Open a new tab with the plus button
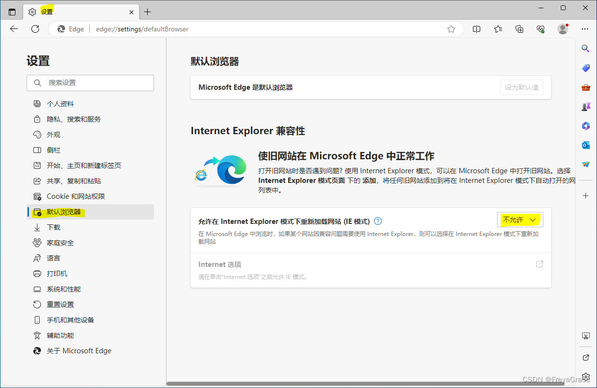Image resolution: width=597 pixels, height=388 pixels. coord(148,12)
